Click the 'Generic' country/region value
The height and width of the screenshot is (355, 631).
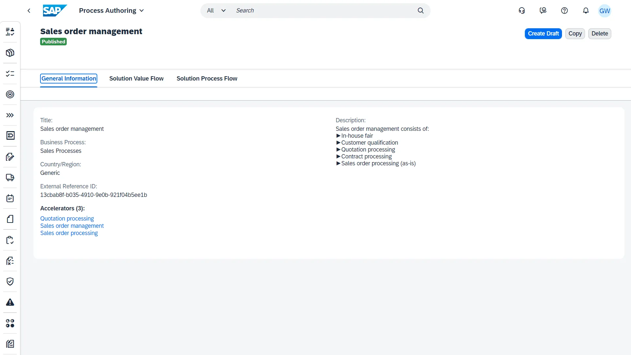coord(50,173)
